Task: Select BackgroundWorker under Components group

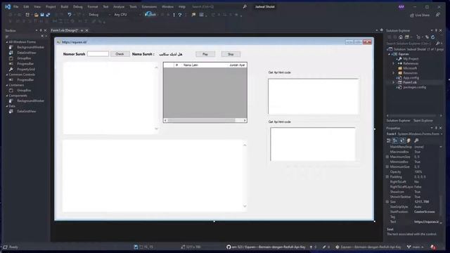Action: (x=30, y=101)
